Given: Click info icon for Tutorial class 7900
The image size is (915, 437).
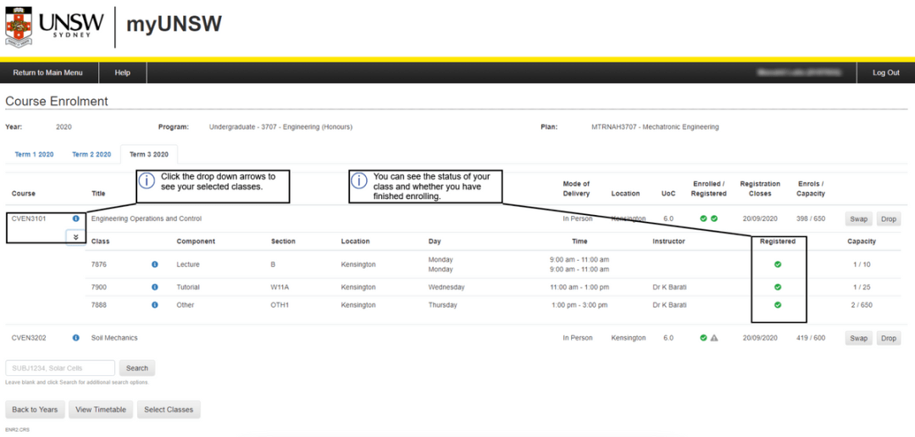Looking at the screenshot, I should pos(154,287).
